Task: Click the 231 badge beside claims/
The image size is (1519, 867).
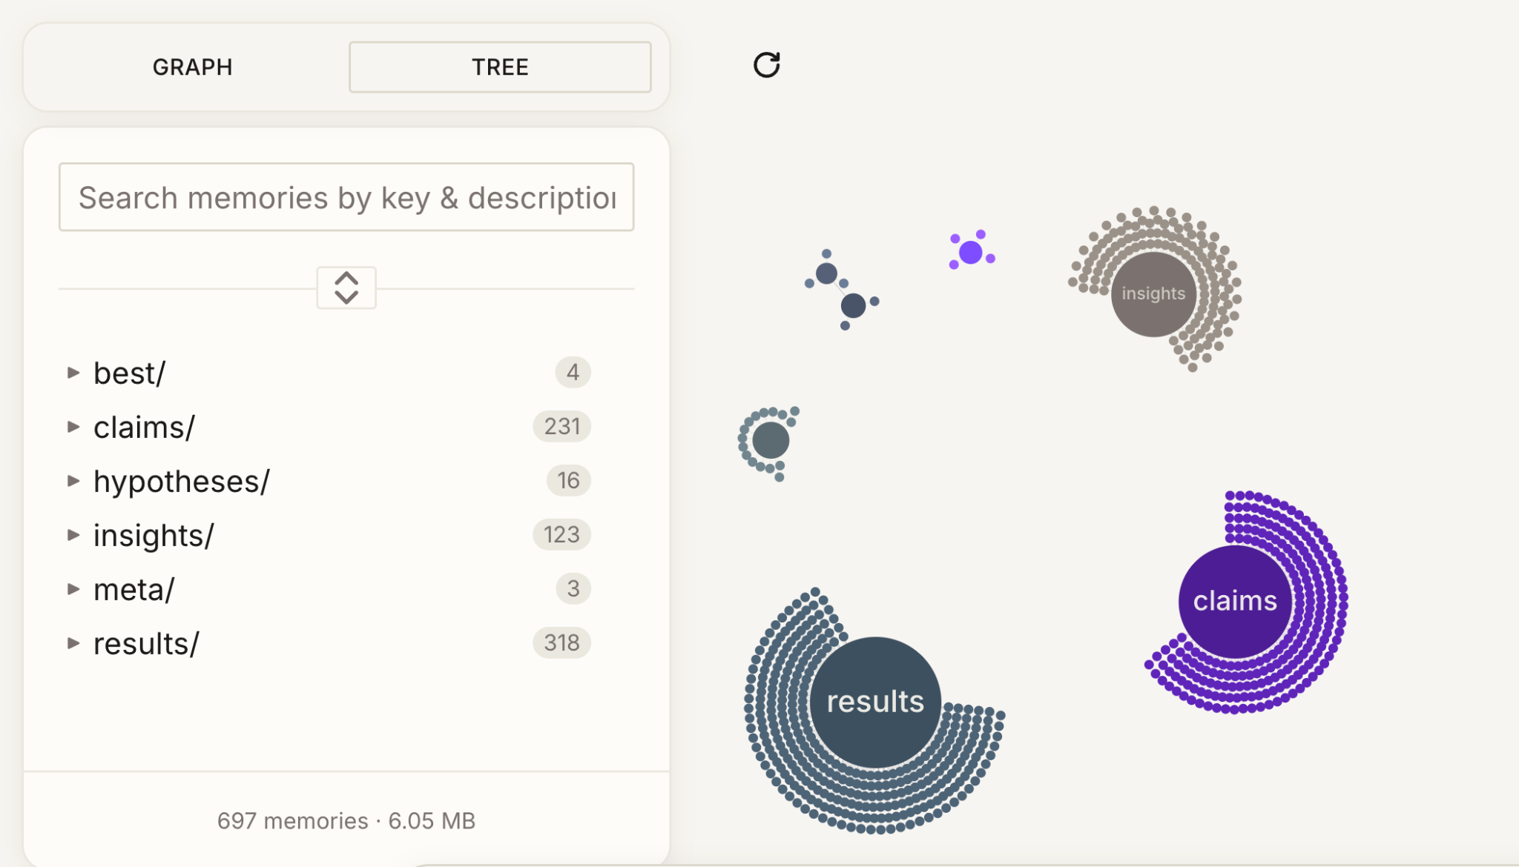Action: (x=561, y=426)
